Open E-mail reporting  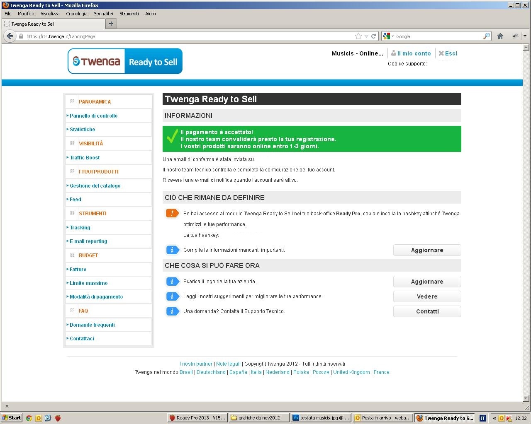tap(88, 241)
